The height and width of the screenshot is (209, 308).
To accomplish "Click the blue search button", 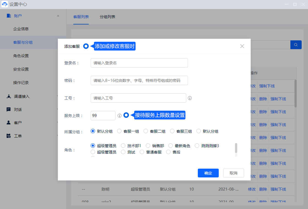I will pyautogui.click(x=296, y=45).
